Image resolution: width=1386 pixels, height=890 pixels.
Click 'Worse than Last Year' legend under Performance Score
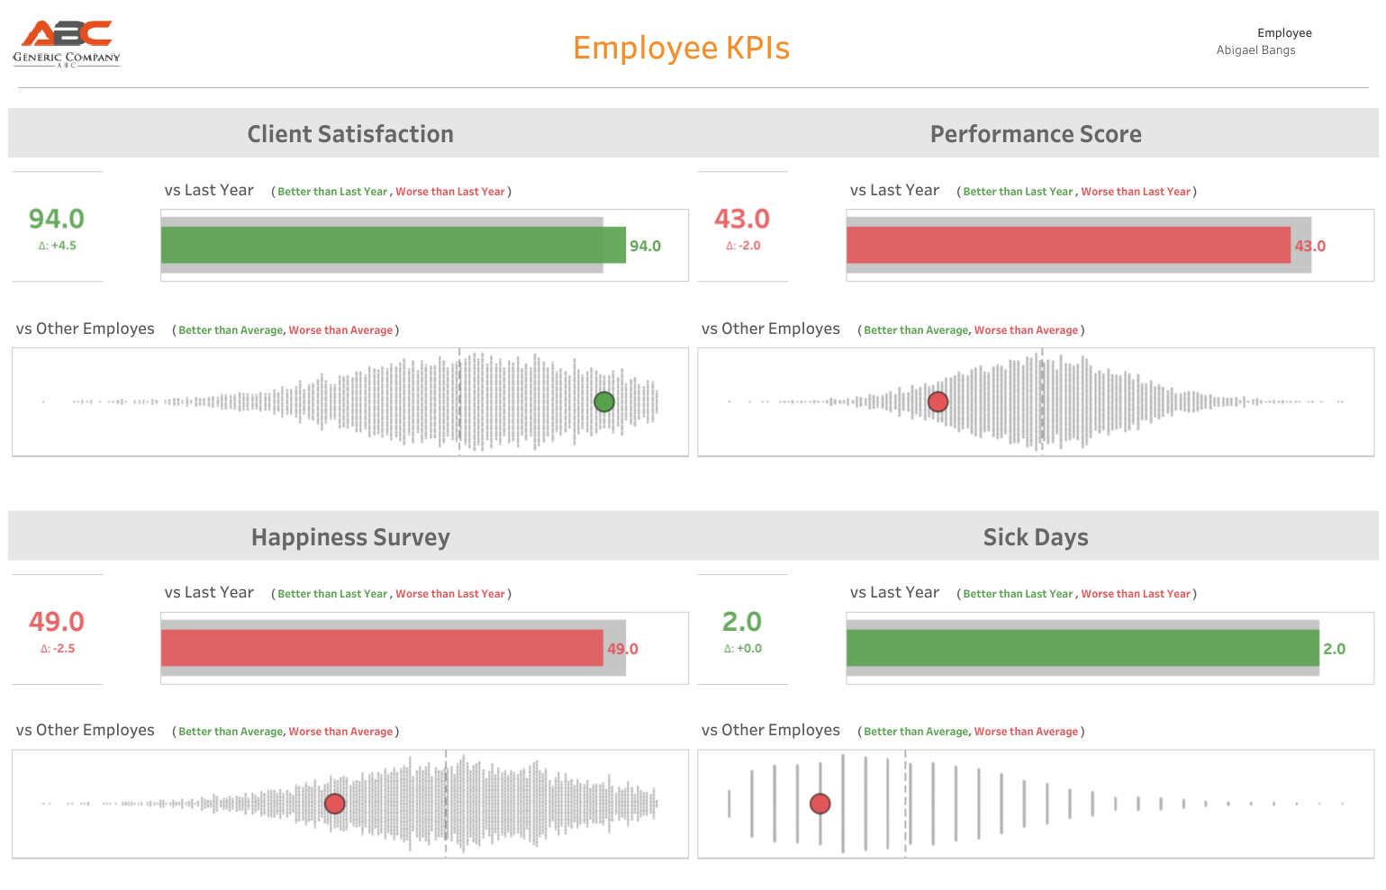coord(1136,192)
